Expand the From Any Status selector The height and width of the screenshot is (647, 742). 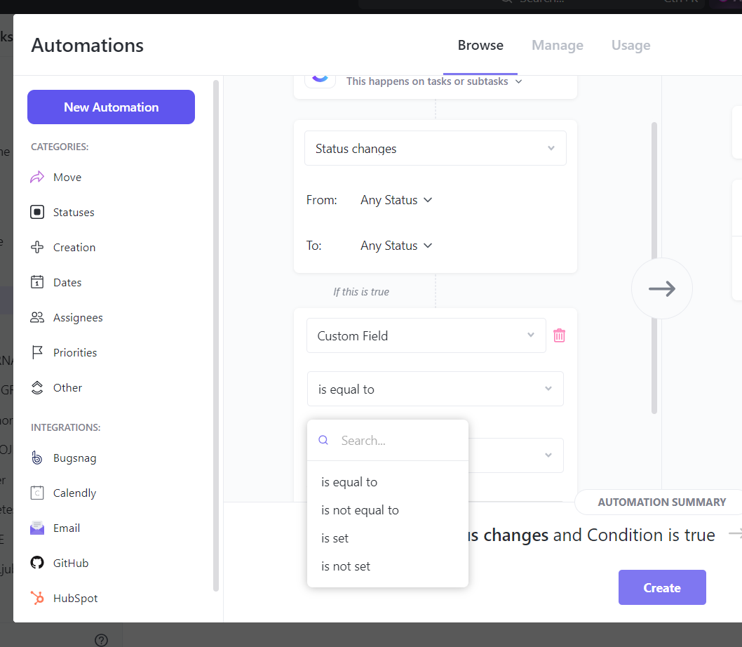click(396, 200)
